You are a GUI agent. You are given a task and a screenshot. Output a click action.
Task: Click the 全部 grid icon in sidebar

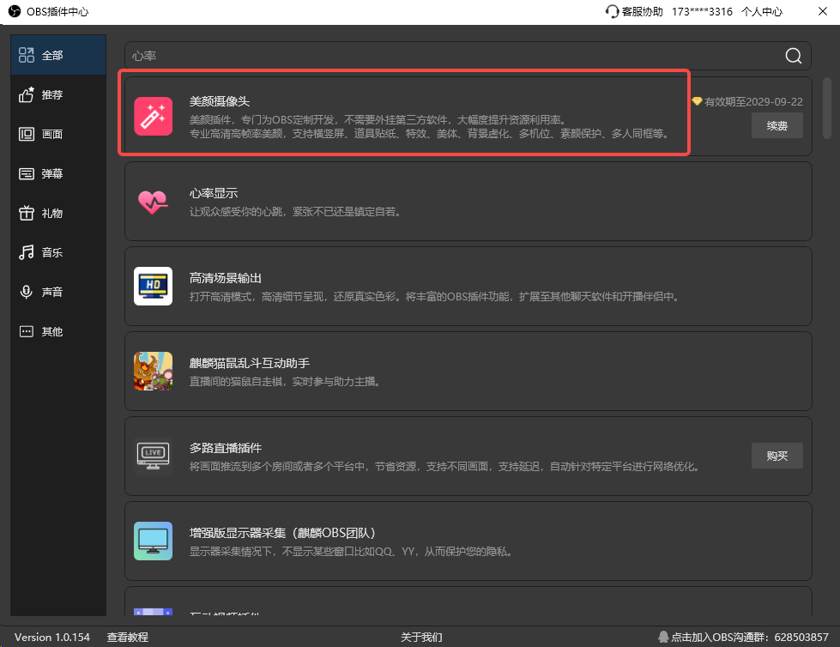click(27, 55)
